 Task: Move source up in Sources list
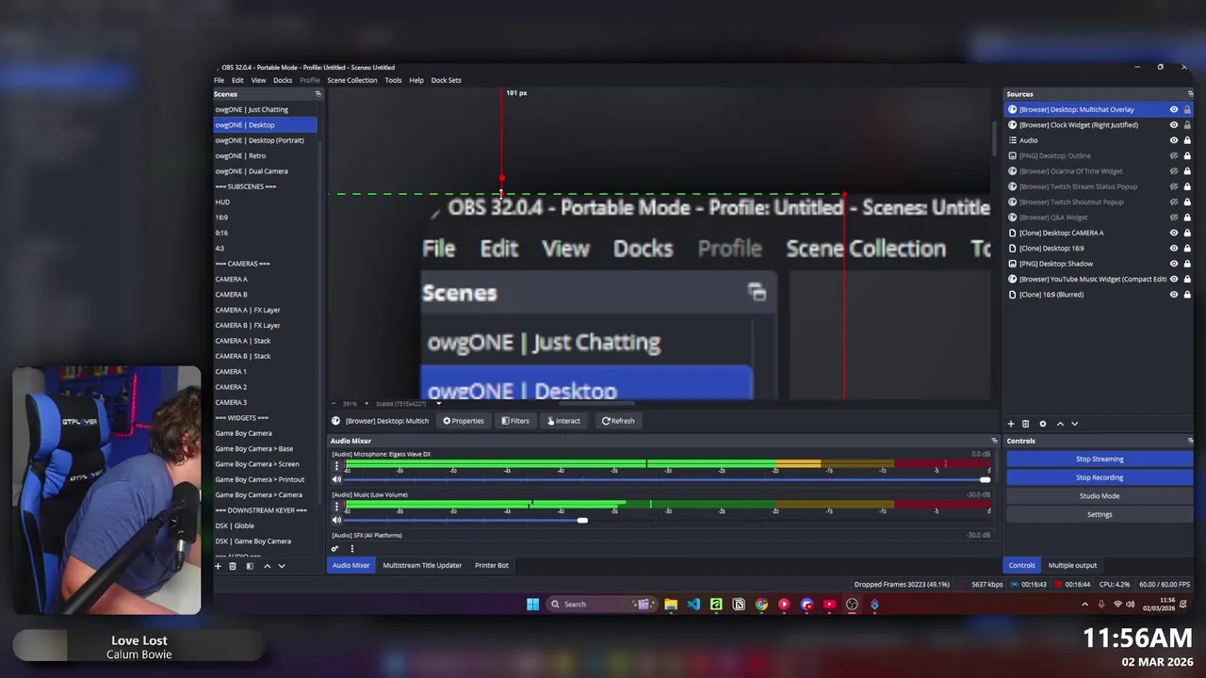1060,424
